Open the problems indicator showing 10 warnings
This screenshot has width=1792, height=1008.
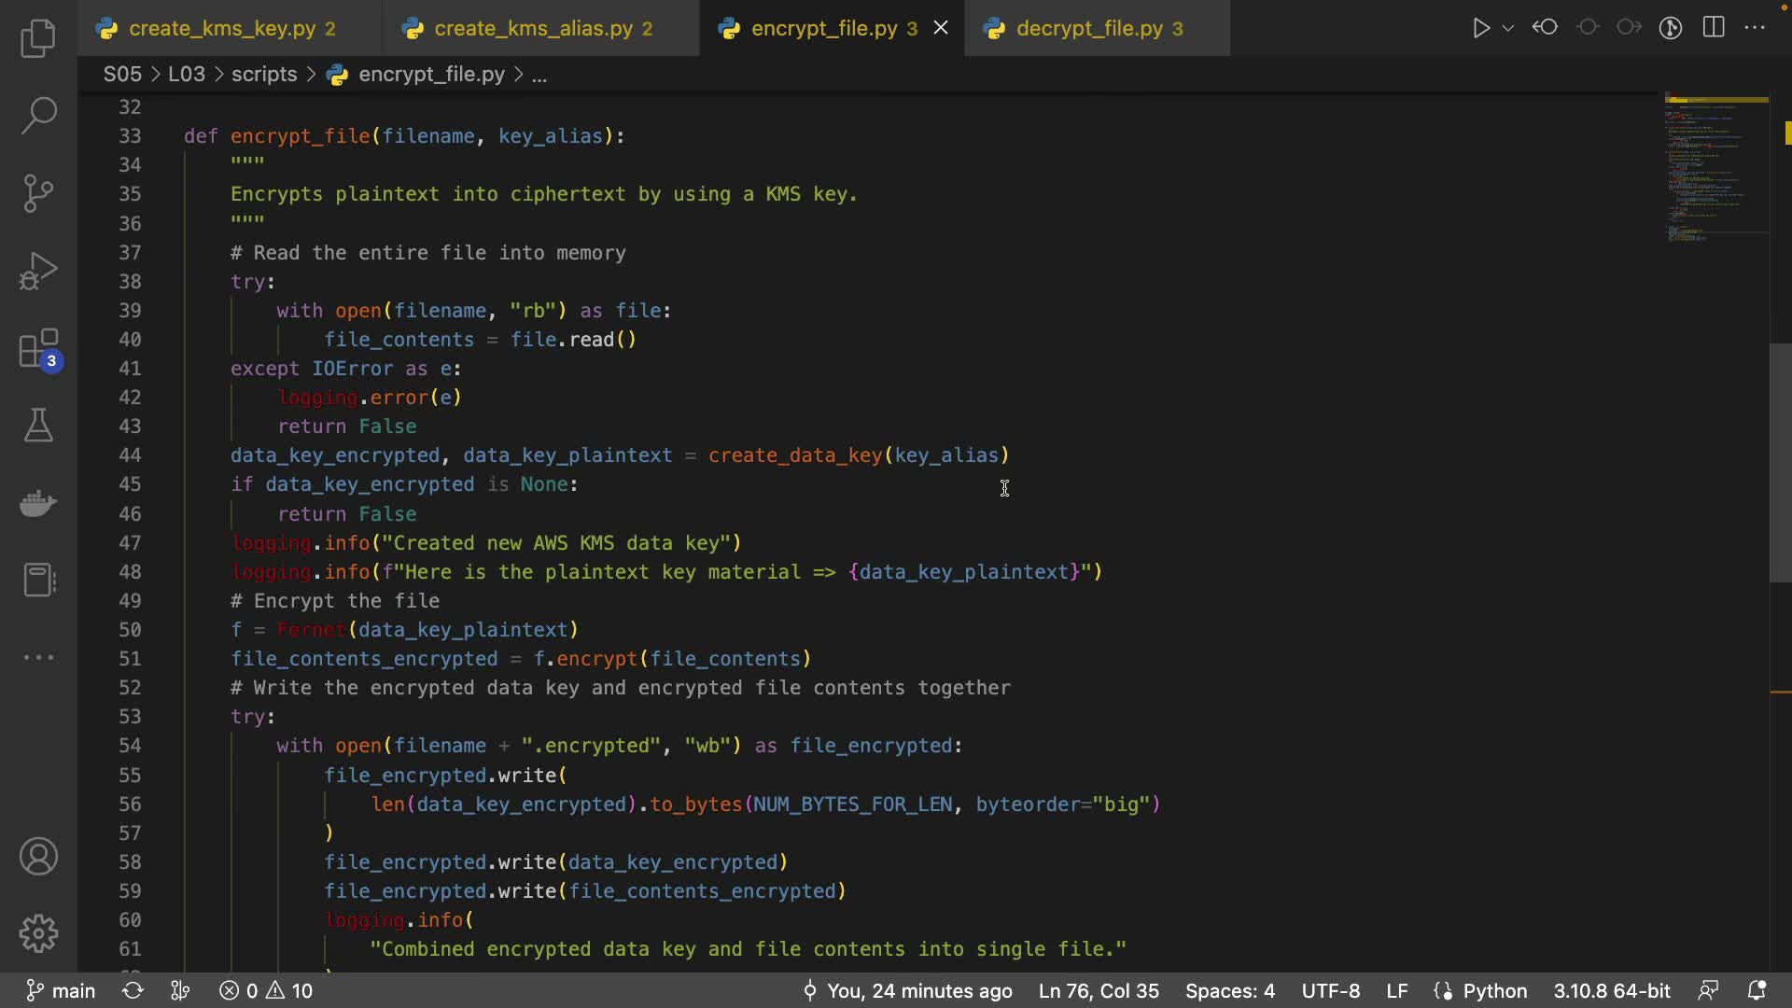[267, 990]
